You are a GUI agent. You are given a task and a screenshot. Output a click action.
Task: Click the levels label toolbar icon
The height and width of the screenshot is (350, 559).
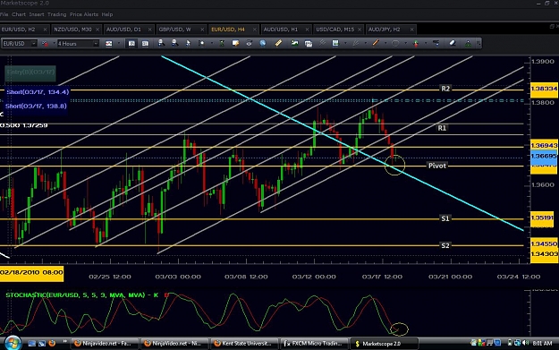[436, 43]
